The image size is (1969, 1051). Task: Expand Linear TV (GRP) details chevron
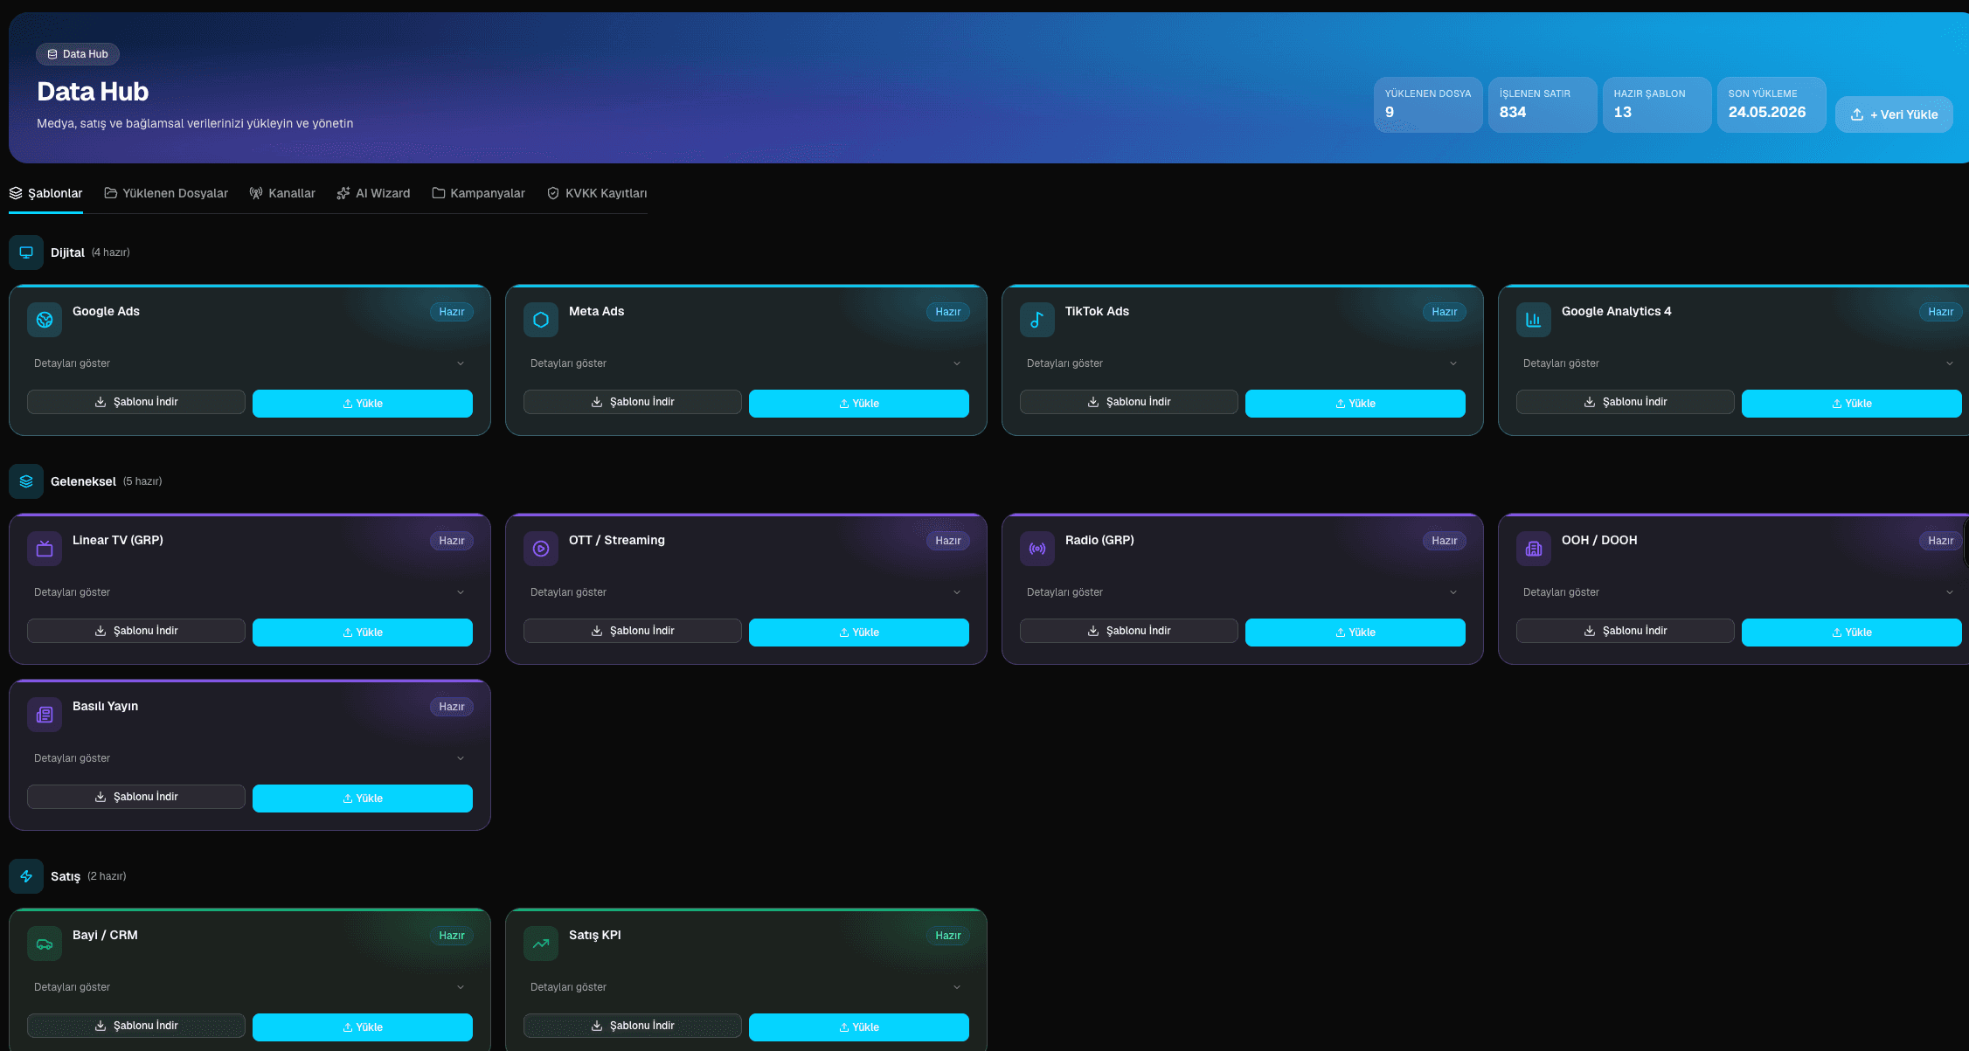click(461, 592)
